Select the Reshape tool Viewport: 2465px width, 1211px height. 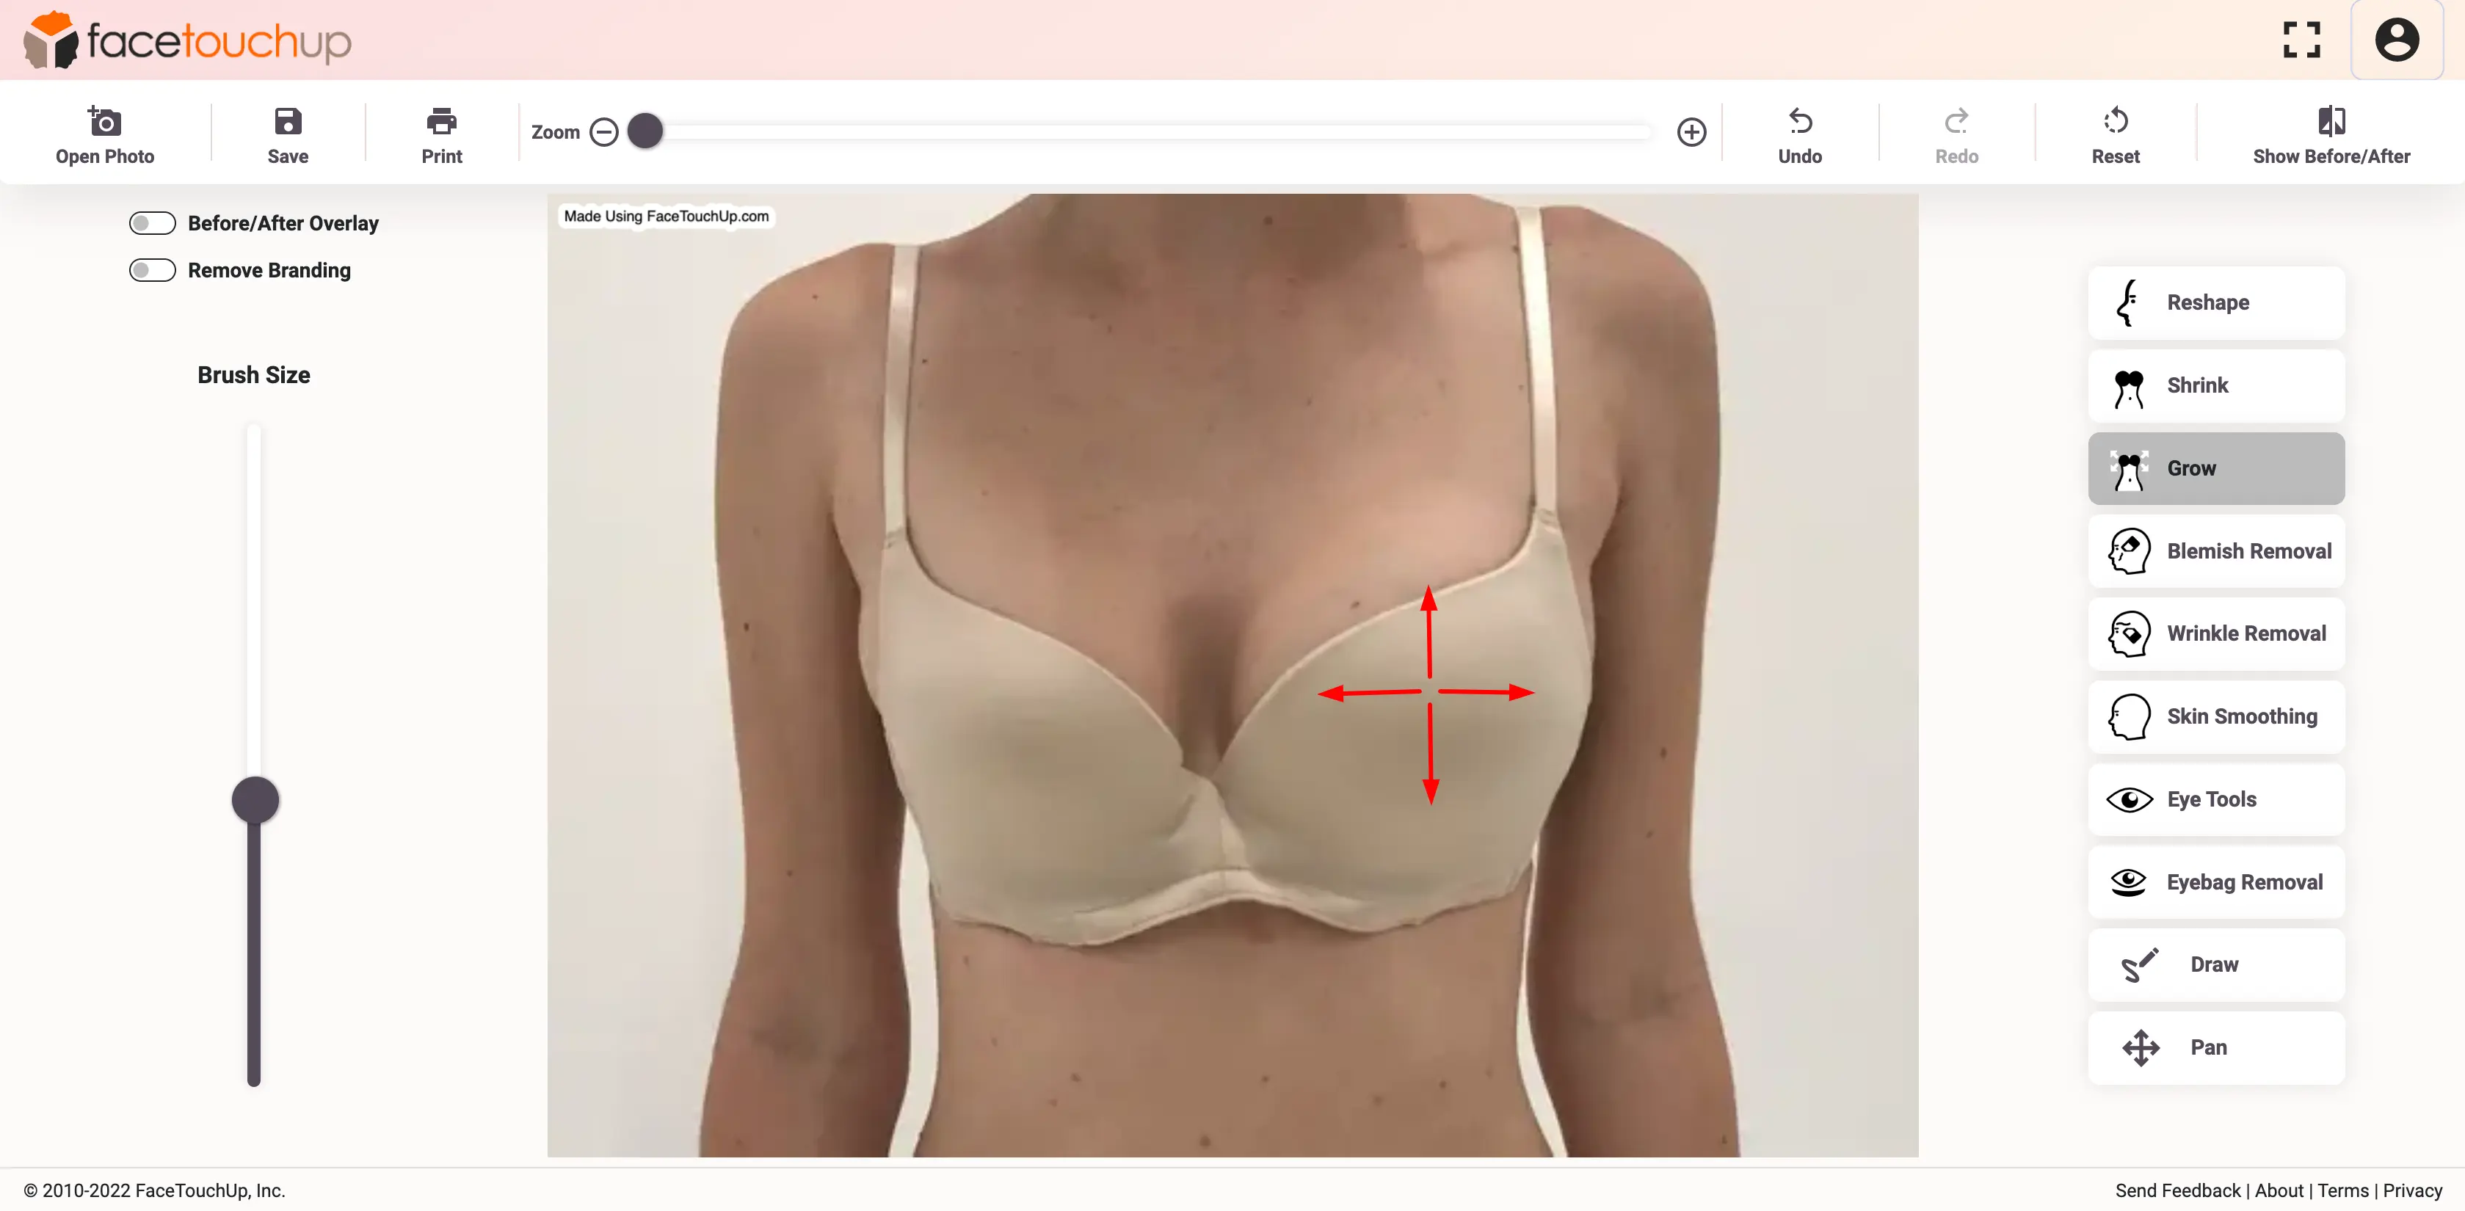coord(2216,302)
